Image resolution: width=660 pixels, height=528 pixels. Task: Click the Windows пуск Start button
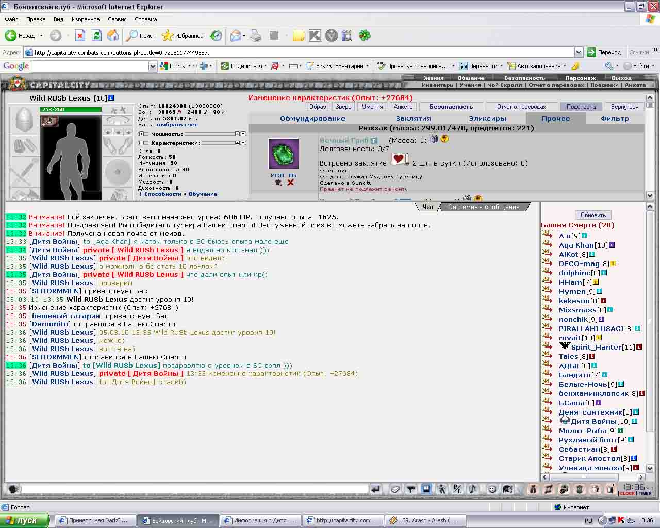pos(25,520)
